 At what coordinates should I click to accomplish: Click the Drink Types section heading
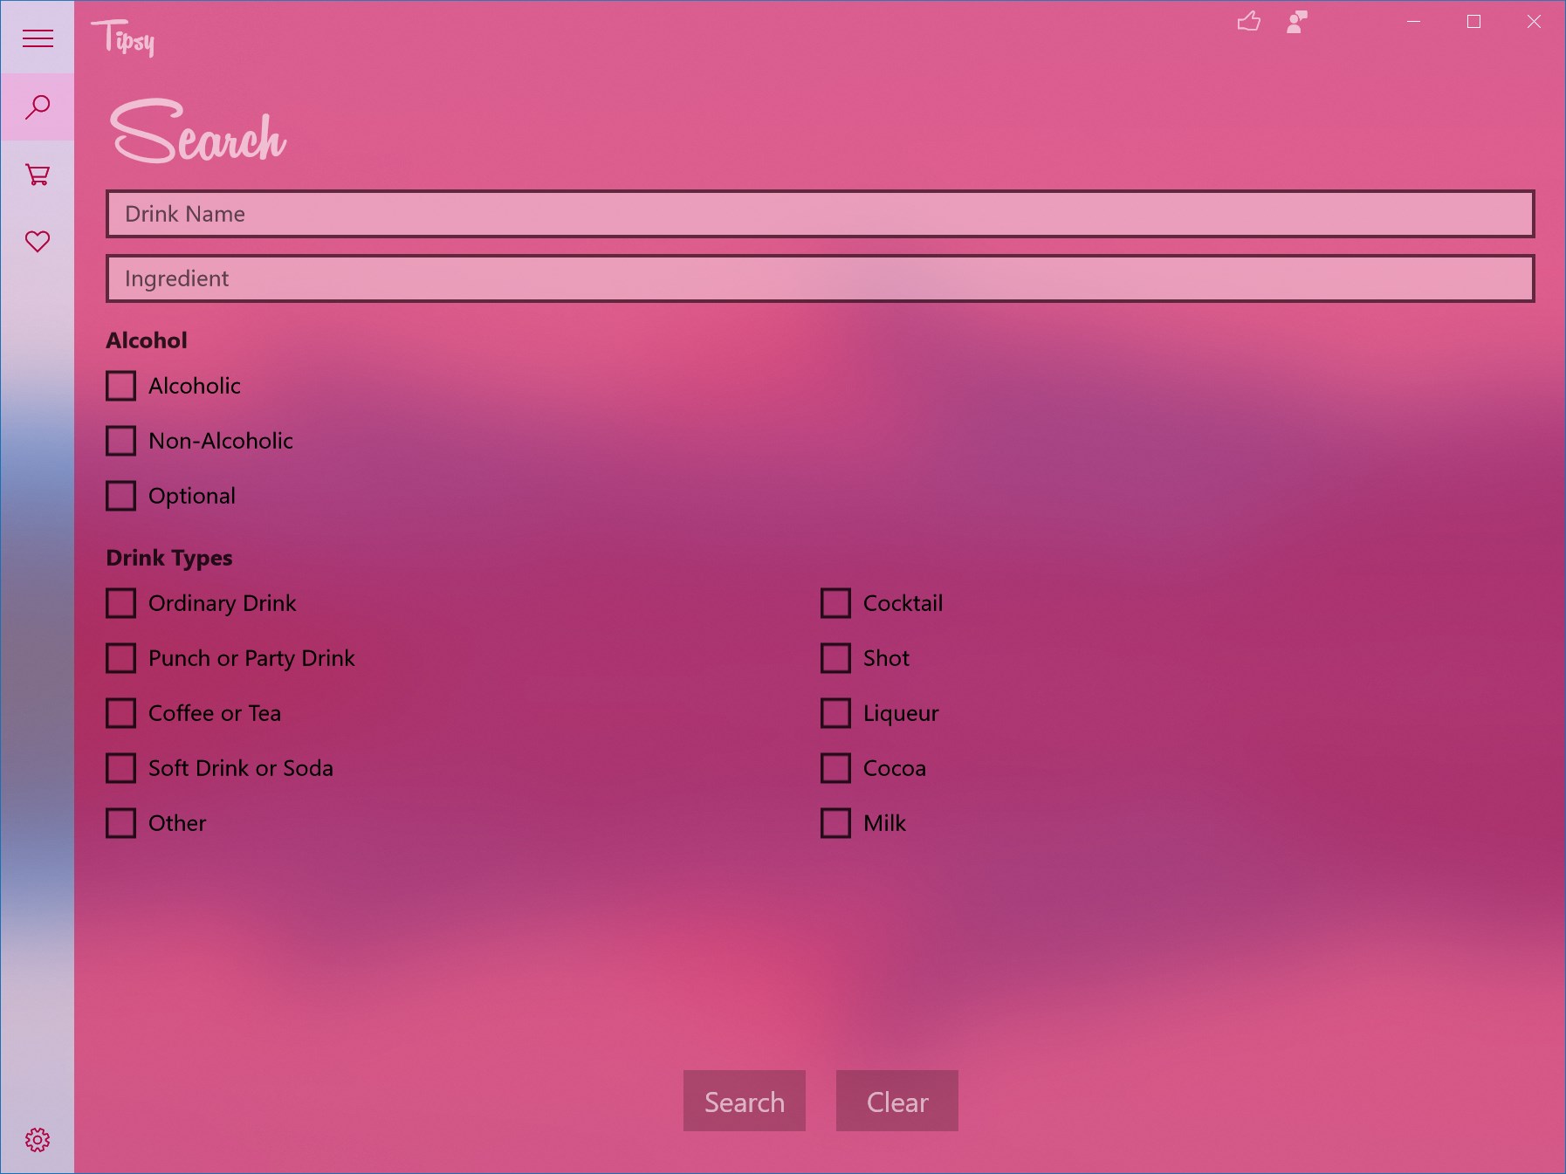169,559
